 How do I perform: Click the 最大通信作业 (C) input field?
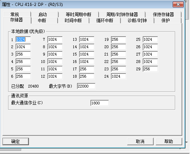[x=100, y=103]
